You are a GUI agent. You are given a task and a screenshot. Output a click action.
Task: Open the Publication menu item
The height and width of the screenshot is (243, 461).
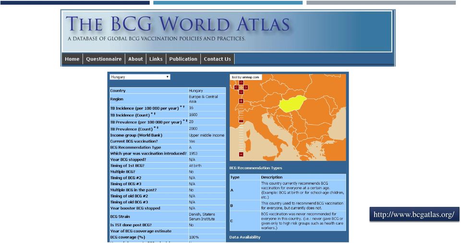click(x=183, y=59)
